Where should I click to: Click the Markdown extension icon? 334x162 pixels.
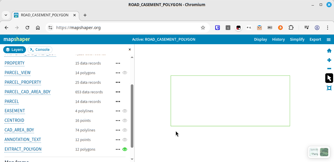[x=270, y=28]
